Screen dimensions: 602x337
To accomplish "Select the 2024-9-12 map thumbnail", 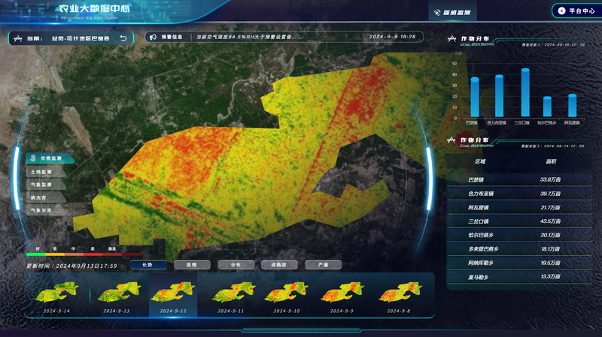I will [x=173, y=295].
